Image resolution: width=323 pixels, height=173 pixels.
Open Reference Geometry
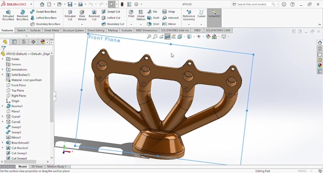pyautogui.click(x=189, y=15)
